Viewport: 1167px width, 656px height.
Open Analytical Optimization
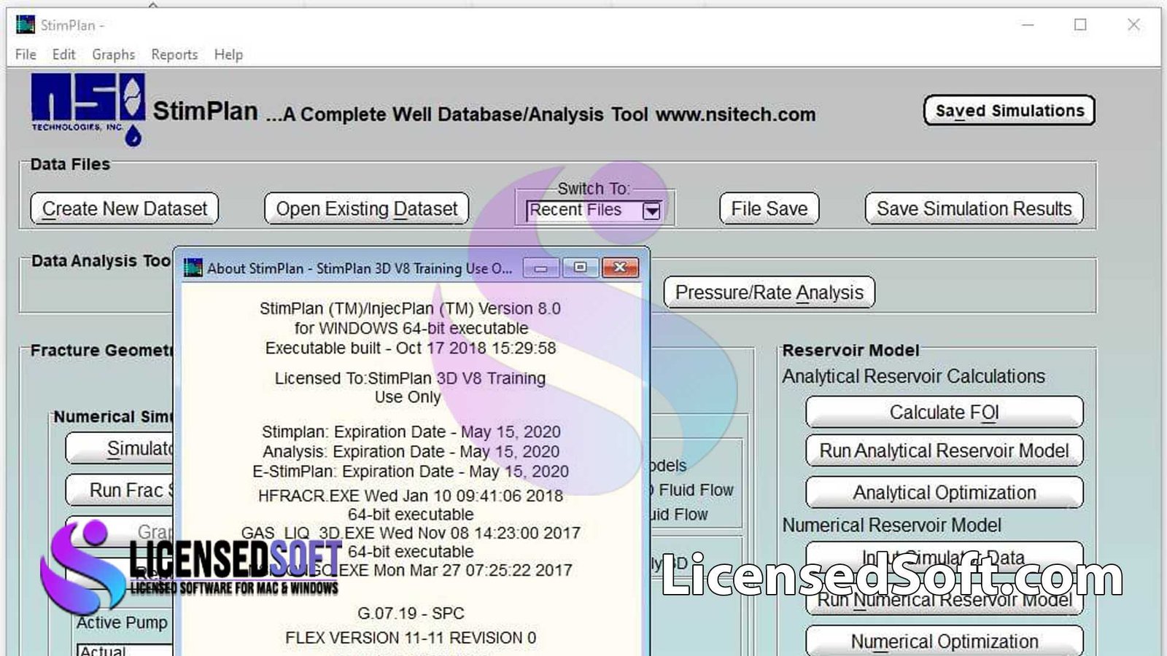[x=944, y=493]
